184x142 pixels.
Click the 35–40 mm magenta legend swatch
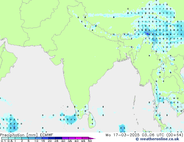[72, 138]
